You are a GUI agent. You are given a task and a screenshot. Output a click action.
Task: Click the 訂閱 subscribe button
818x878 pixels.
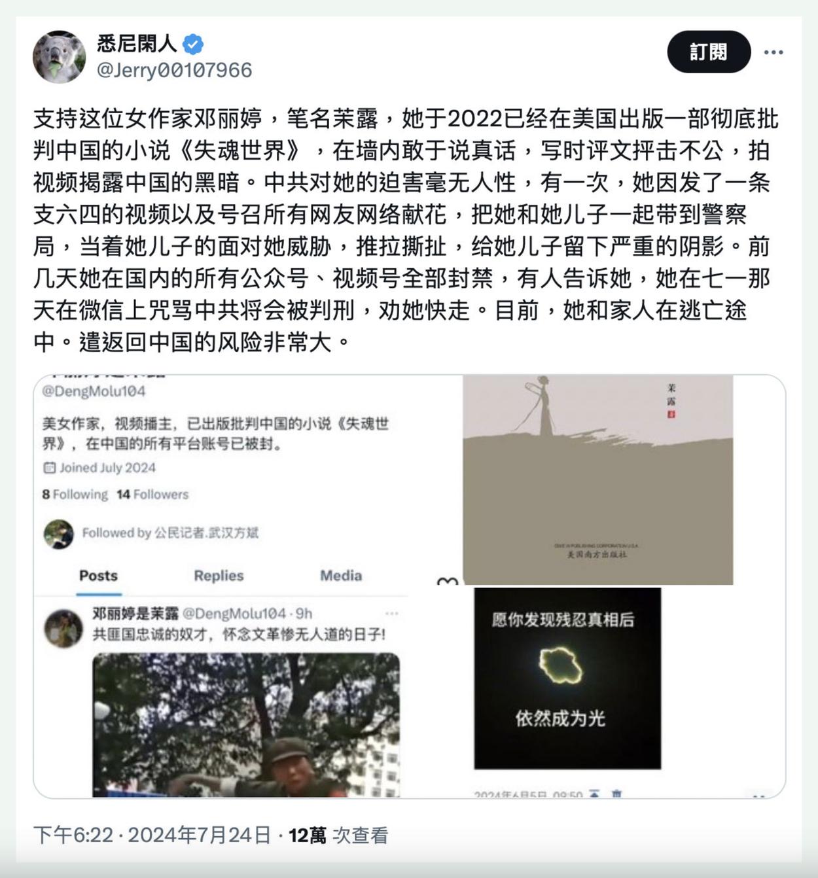coord(709,52)
